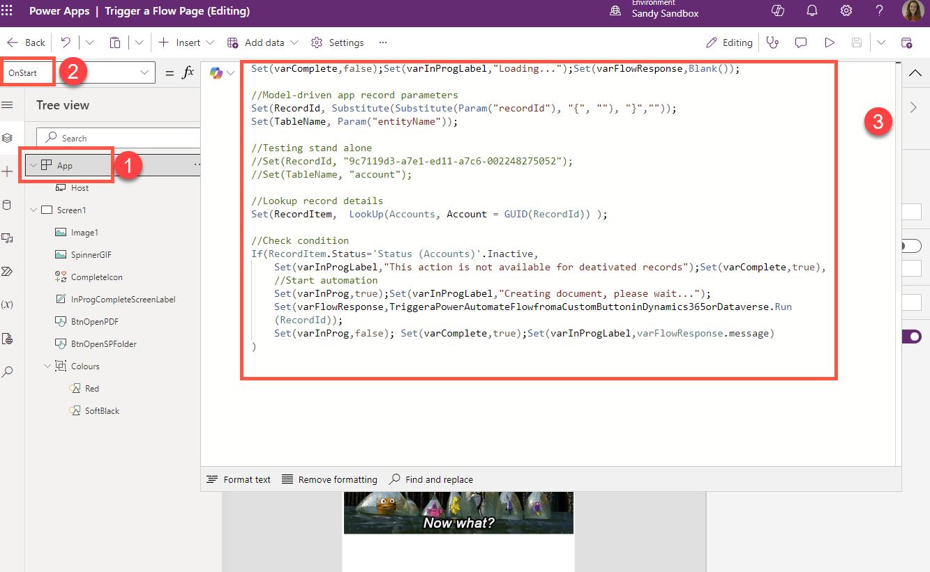Open the Add data menu
The width and height of the screenshot is (930, 572).
262,42
